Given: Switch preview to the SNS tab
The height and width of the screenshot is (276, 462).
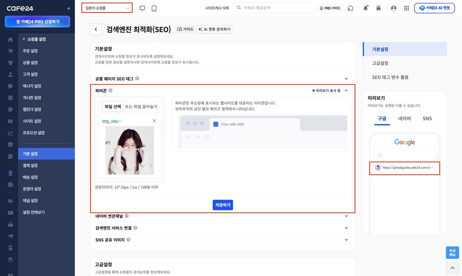Looking at the screenshot, I should [427, 118].
